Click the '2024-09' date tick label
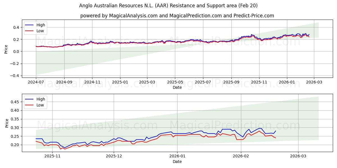Image resolution: width=337 pixels, height=168 pixels. coord(64,82)
